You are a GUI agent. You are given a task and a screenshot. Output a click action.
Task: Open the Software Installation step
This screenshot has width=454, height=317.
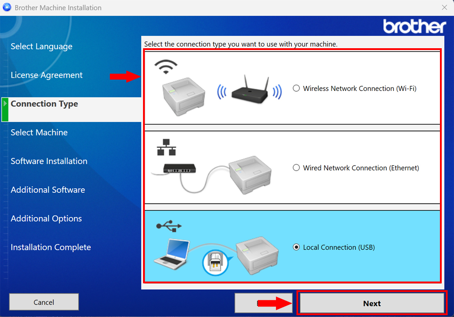click(49, 161)
